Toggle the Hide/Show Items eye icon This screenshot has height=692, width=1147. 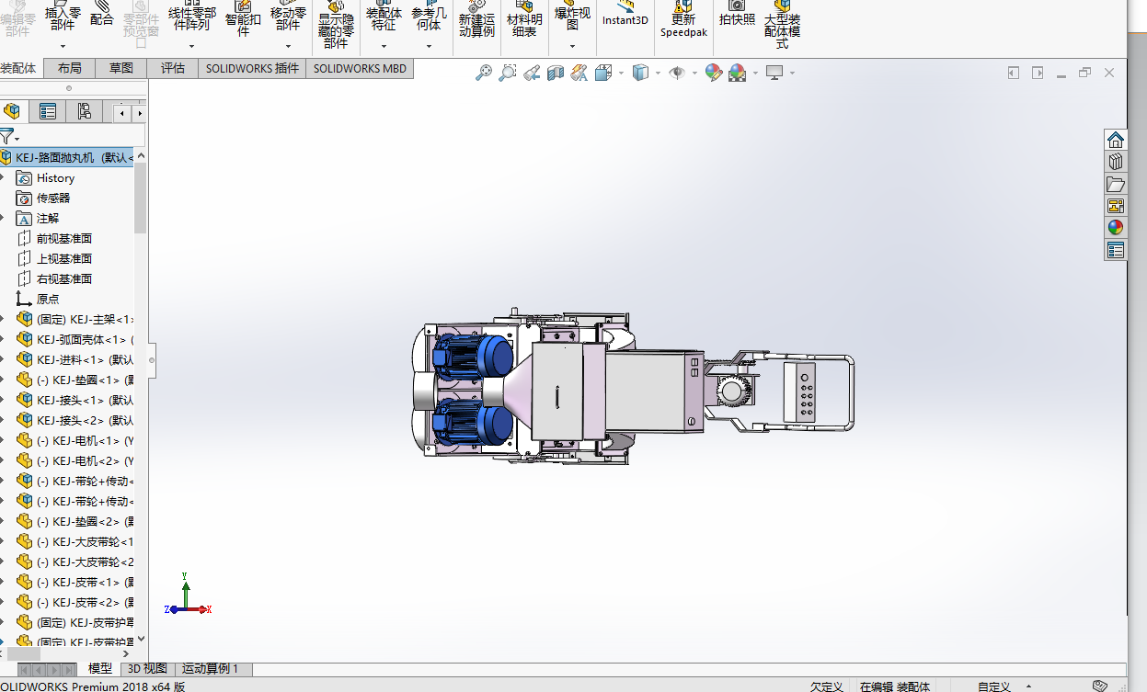click(677, 73)
